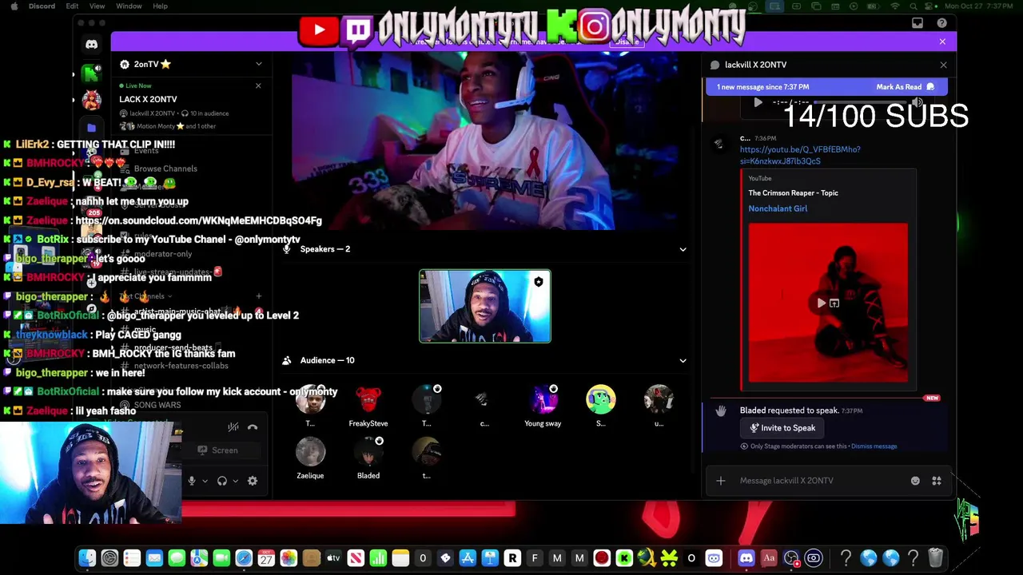
Task: Toggle noise suppression icon in voice panel
Action: 233,427
